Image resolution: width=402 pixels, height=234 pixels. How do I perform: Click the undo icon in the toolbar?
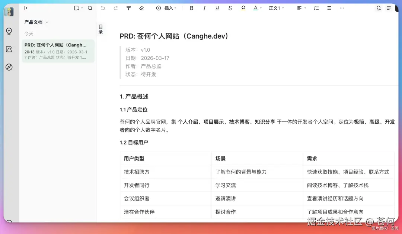(103, 8)
